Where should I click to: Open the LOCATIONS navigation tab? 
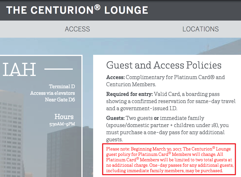coord(201,29)
